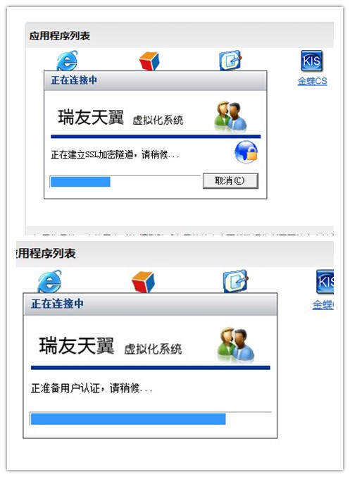Image resolution: width=350 pixels, height=477 pixels.
Task: Click the KIS icon above 金蝶CS link
Action: 312,61
